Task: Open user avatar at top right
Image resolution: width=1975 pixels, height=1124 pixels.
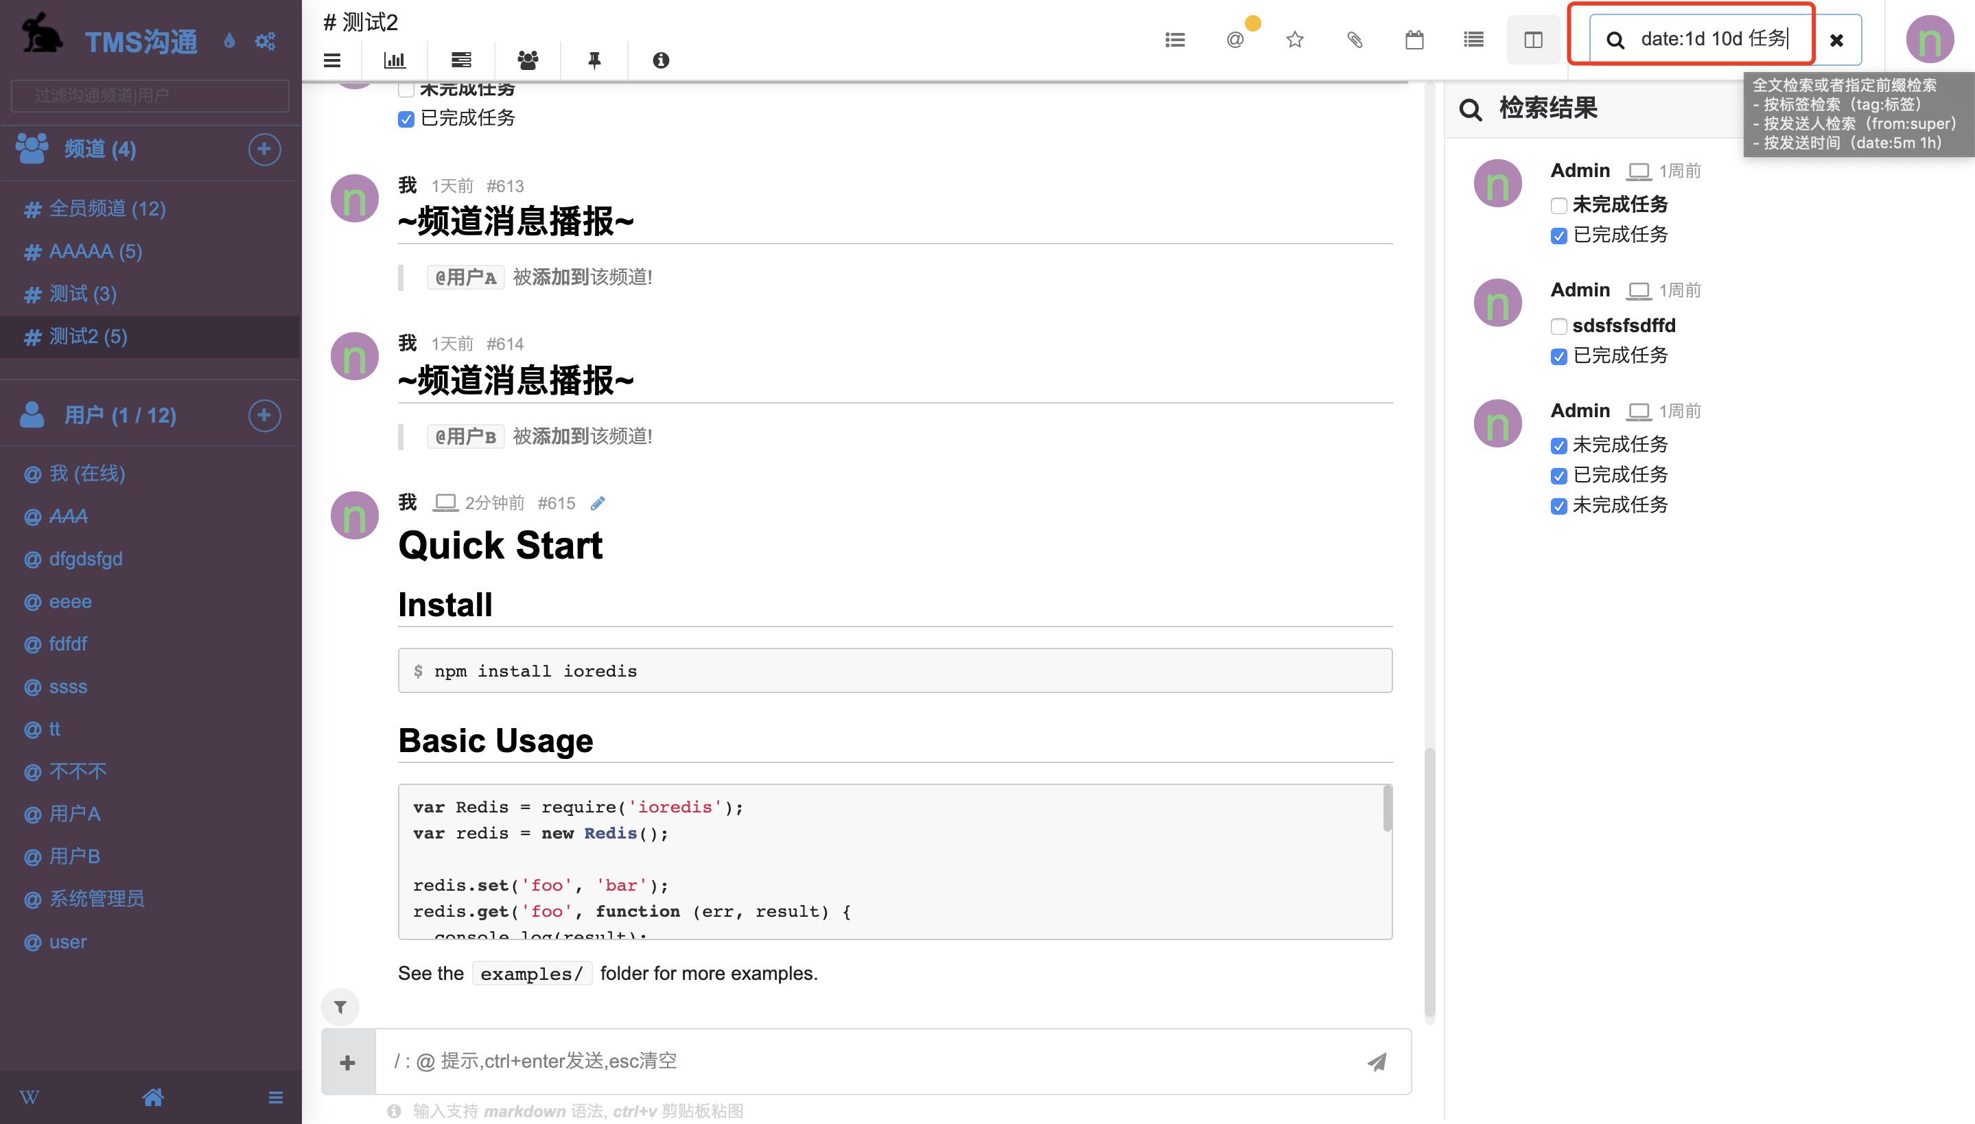Action: [x=1930, y=40]
